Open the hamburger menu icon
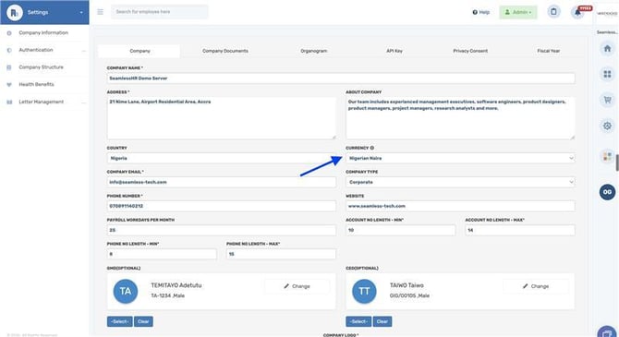619x337 pixels. click(x=101, y=12)
